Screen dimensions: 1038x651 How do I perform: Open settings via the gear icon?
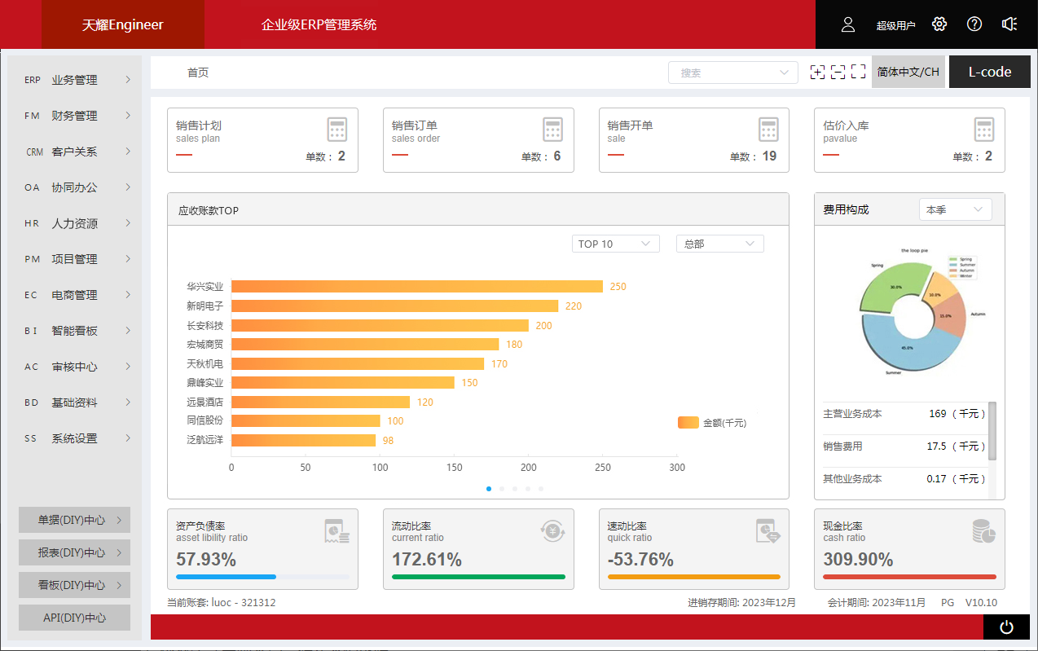click(x=939, y=24)
